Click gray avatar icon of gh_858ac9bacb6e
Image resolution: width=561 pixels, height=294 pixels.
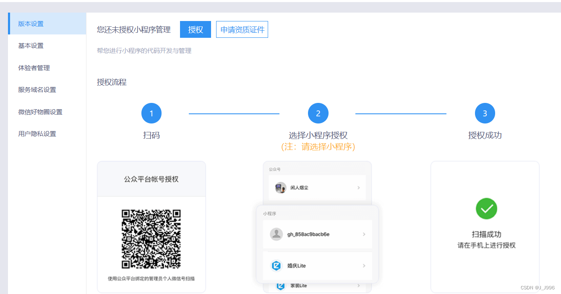click(276, 234)
